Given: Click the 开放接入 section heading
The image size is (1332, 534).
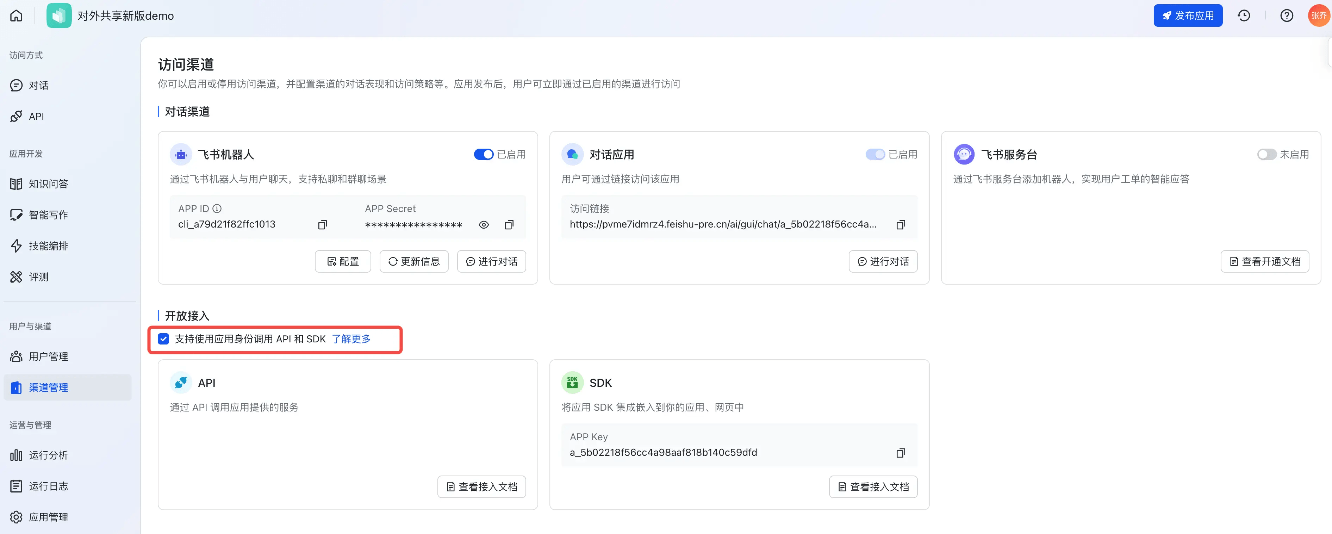Looking at the screenshot, I should 187,315.
